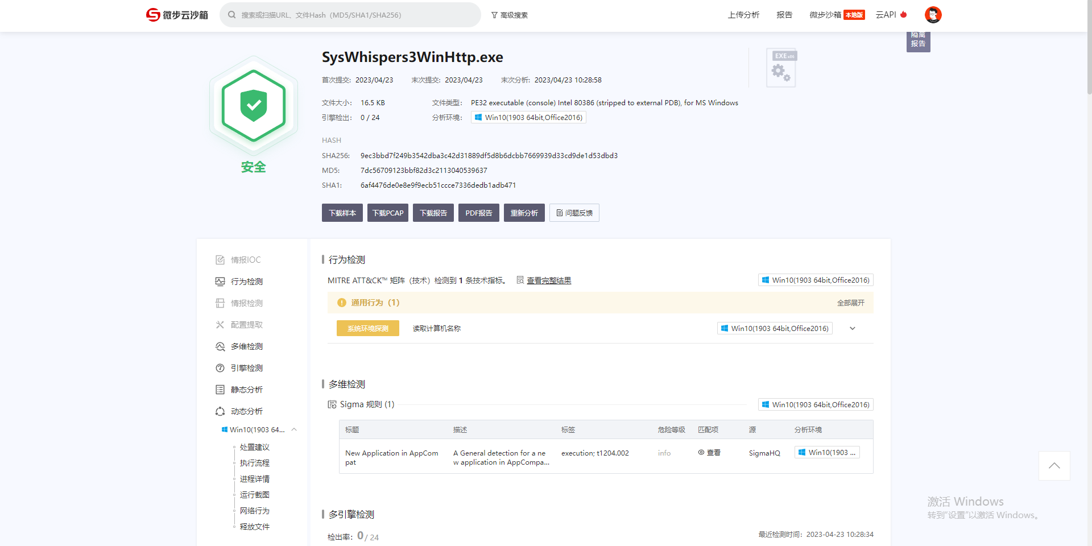The height and width of the screenshot is (546, 1092).
Task: Open the user avatar menu
Action: coord(933,15)
